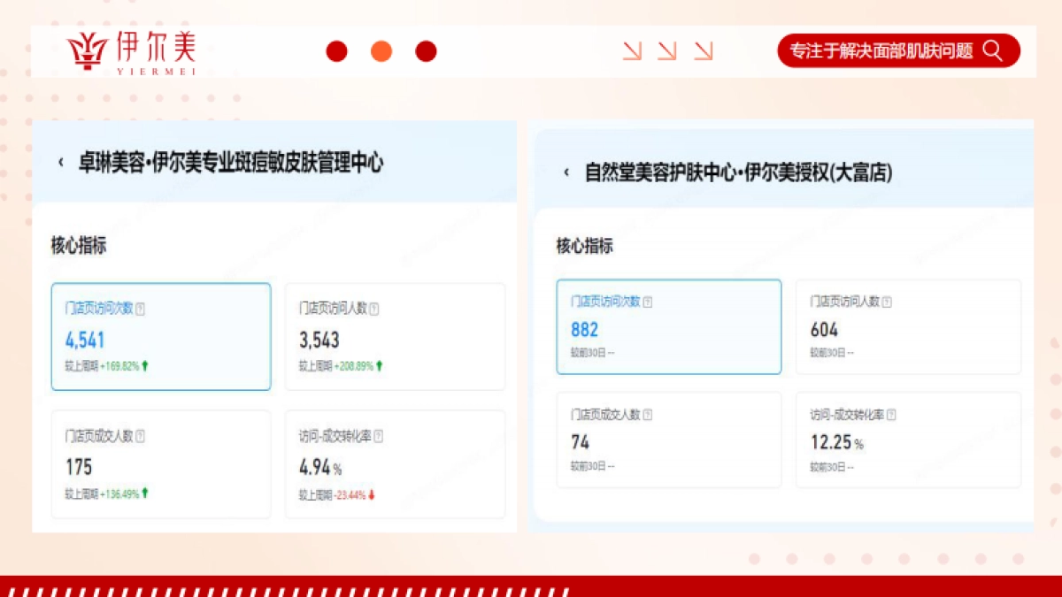Click the help icon beside 门店页访问人数 showing 3,543
This screenshot has height=597, width=1062.
pyautogui.click(x=374, y=310)
